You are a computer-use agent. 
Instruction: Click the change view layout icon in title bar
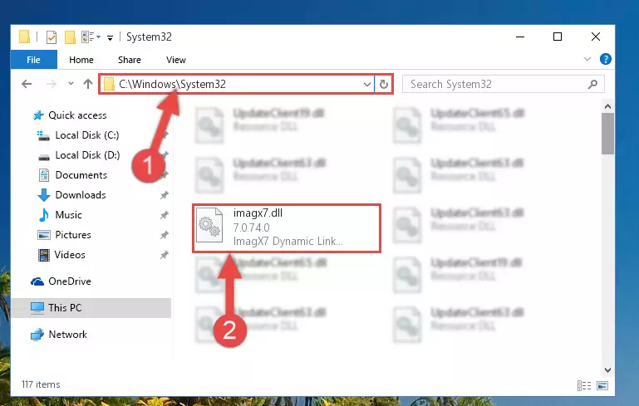pos(88,37)
